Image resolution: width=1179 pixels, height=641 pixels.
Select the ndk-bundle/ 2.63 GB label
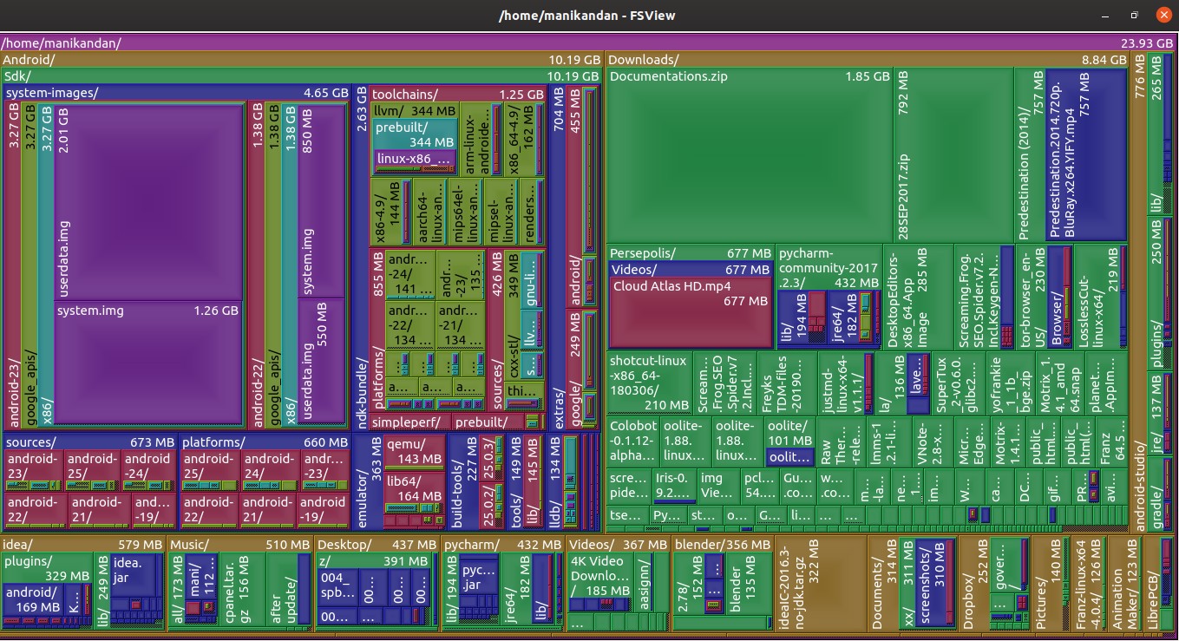point(362,258)
